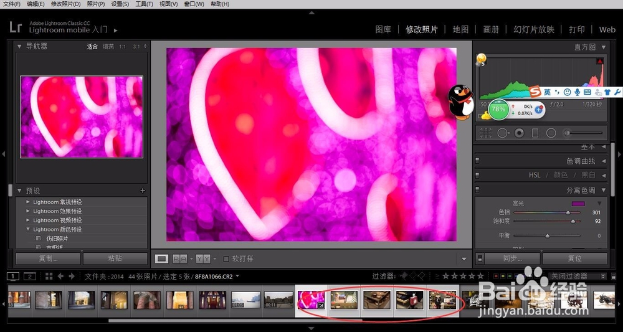Click the 平衡 balance slider
This screenshot has height=332, width=623.
pos(547,236)
